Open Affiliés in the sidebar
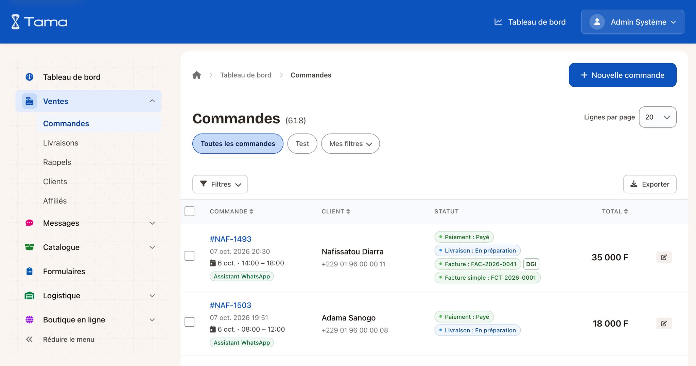 click(x=55, y=201)
